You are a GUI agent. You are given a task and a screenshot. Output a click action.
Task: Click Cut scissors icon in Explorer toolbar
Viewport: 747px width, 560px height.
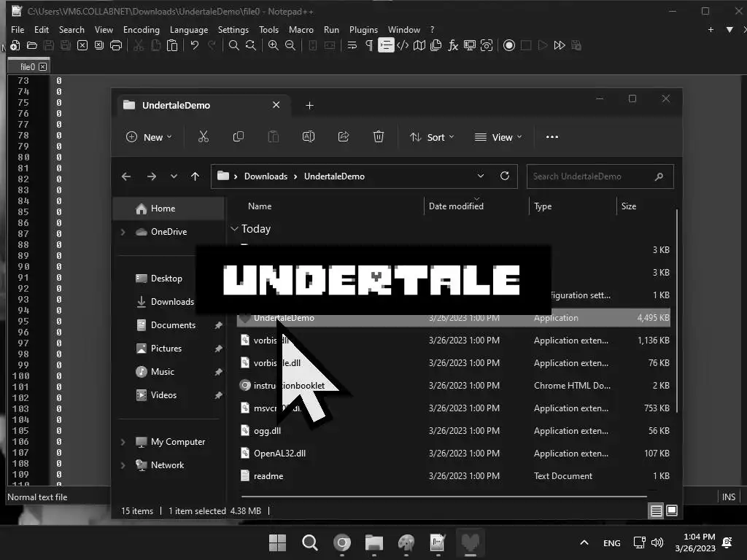pos(204,137)
